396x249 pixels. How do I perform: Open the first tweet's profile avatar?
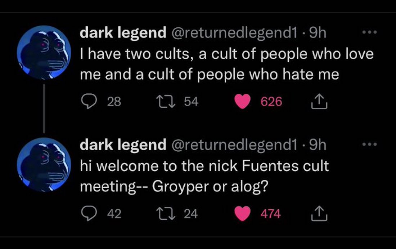tap(44, 52)
